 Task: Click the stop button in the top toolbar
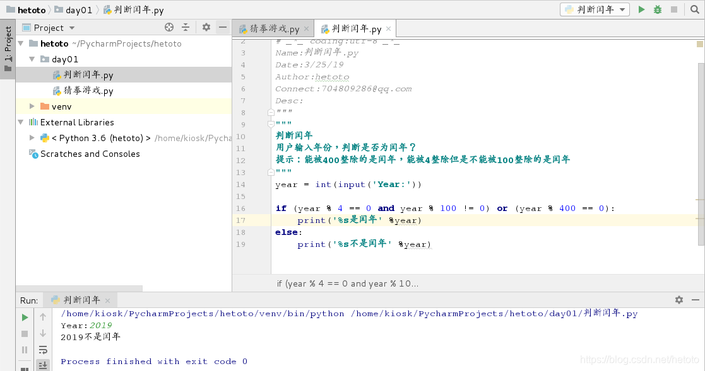[x=673, y=9]
